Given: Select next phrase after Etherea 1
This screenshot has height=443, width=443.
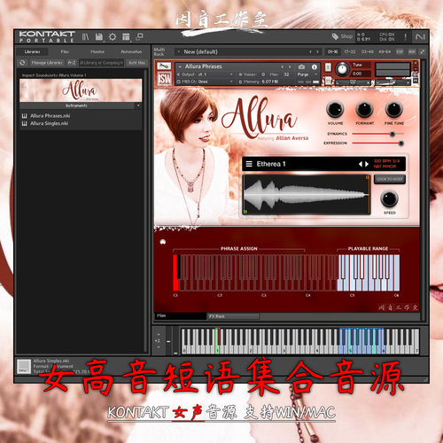Looking at the screenshot, I should (x=367, y=164).
